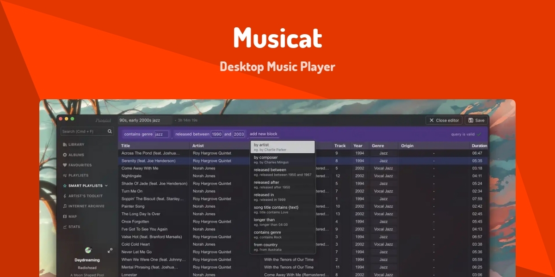Click the Internet Archive music note icon

[x=65, y=206]
